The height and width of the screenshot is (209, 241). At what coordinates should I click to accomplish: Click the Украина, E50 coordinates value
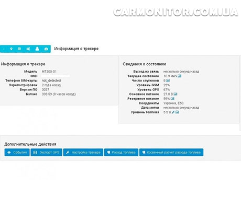pyautogui.click(x=173, y=103)
